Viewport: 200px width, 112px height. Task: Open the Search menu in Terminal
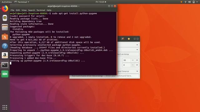point(32,10)
